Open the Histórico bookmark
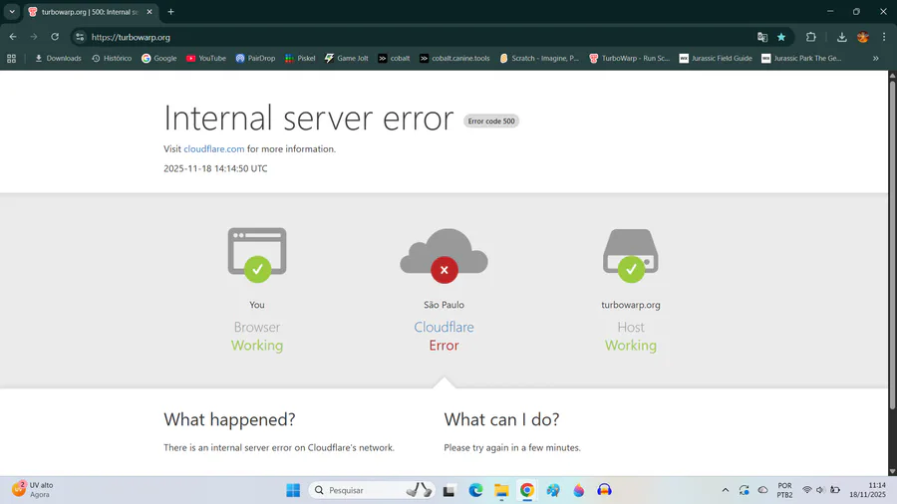The width and height of the screenshot is (897, 504). [112, 59]
